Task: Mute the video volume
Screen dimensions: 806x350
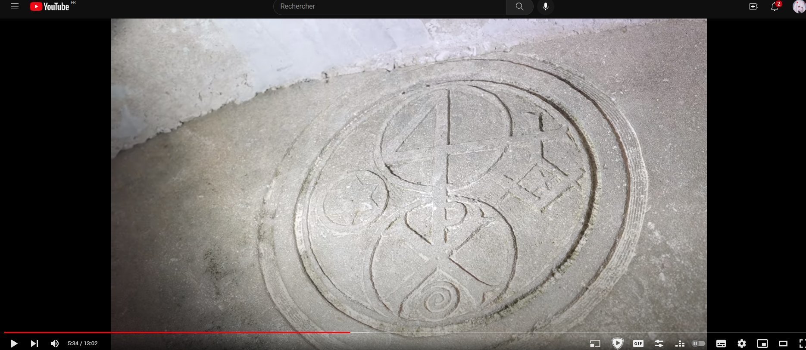Action: [55, 344]
